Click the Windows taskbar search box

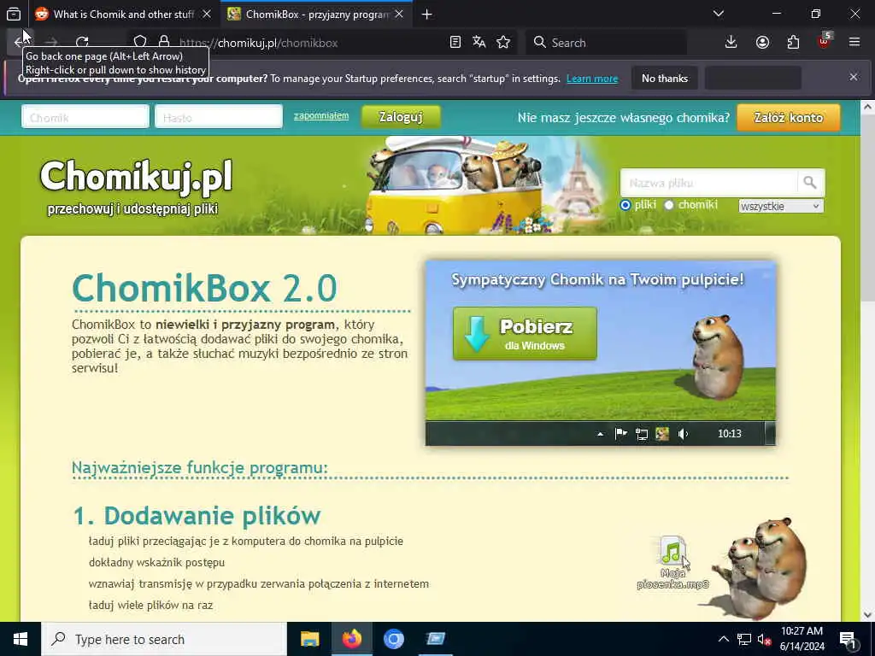coord(164,639)
